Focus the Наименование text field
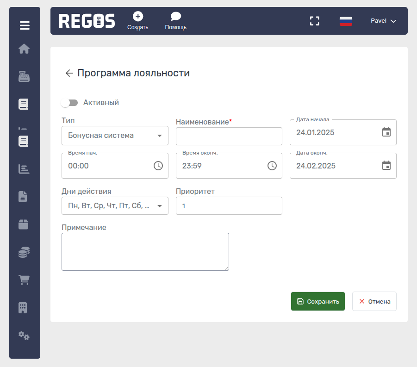 tap(229, 137)
